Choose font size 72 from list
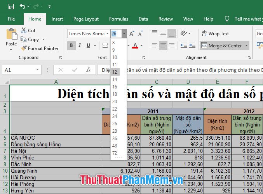263x194 pixels. 118,153
